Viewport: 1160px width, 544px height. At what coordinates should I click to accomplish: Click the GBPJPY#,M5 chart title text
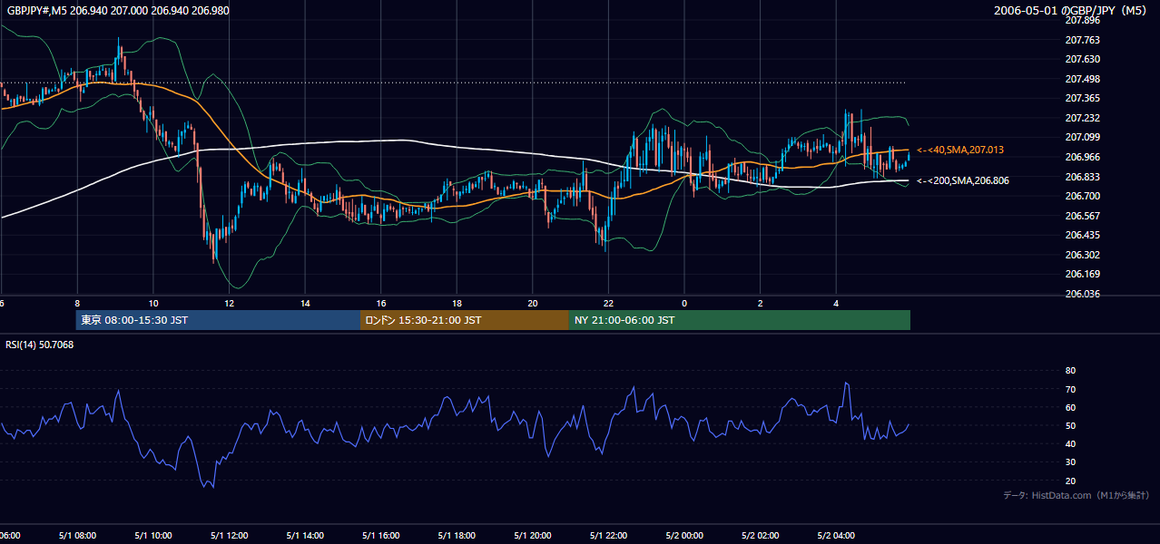[118, 9]
